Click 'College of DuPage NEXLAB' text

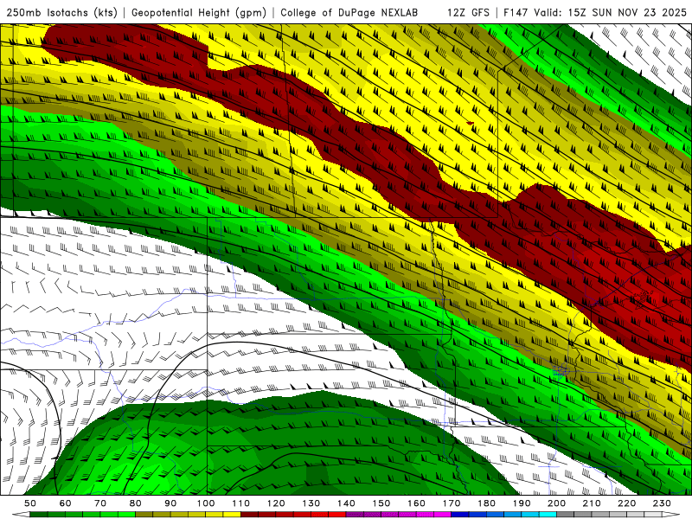click(349, 13)
